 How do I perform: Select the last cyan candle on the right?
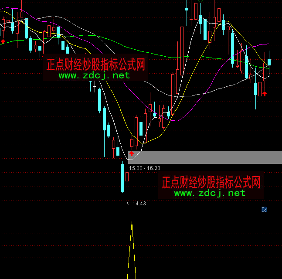click(x=269, y=62)
